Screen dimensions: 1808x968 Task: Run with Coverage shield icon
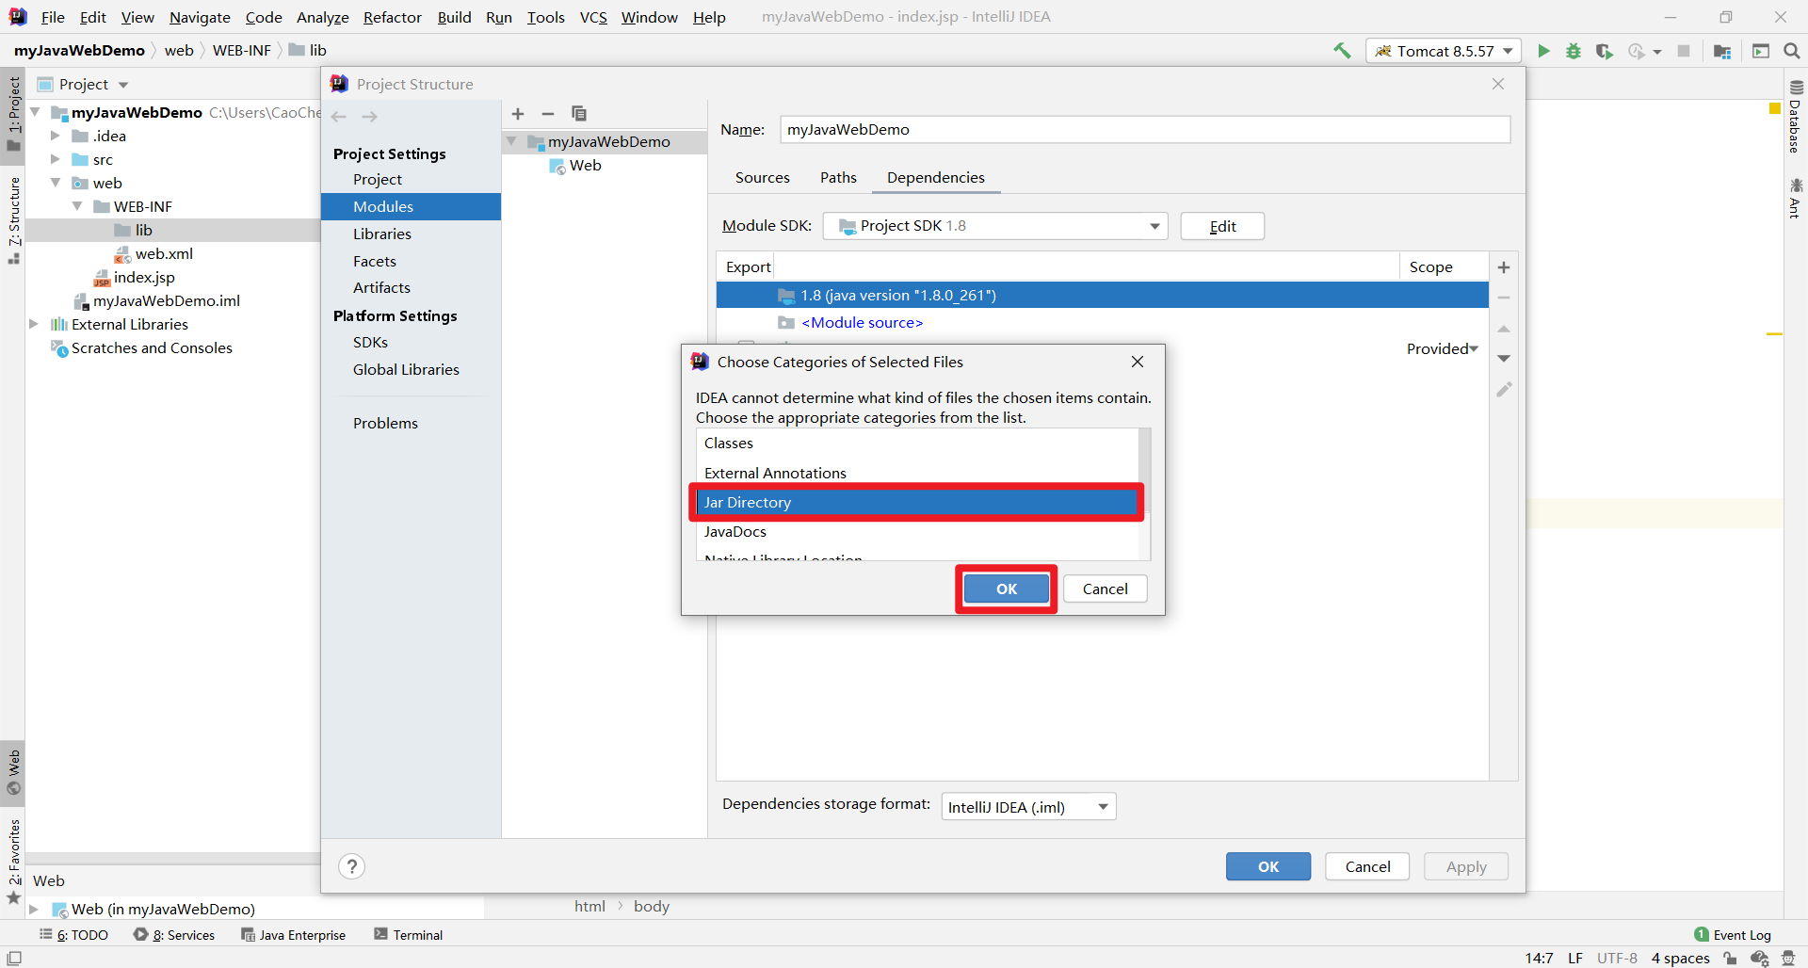[x=1604, y=51]
